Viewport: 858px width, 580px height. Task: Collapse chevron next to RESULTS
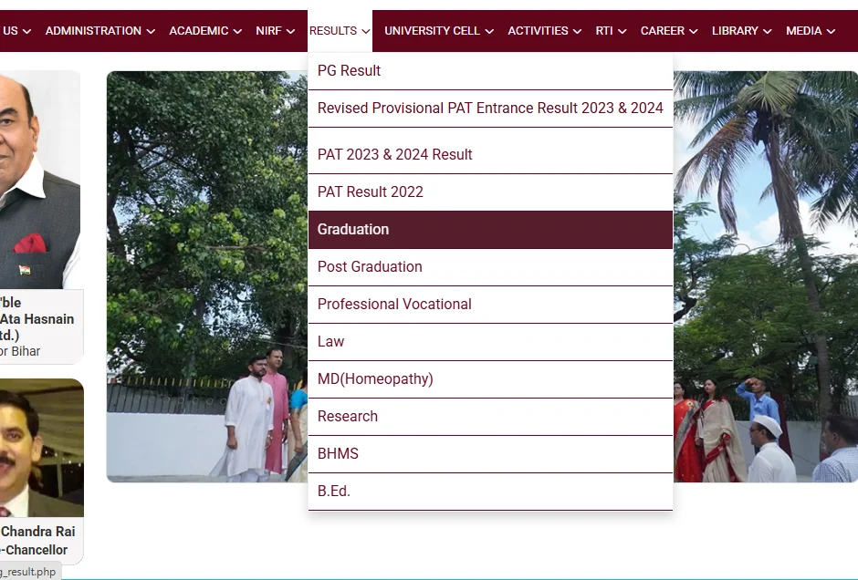[x=366, y=32]
